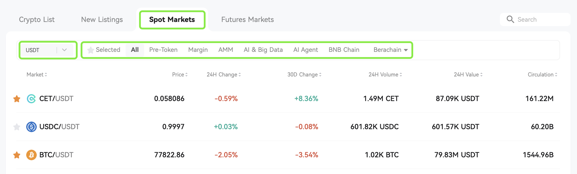Filter by Selected favorites
The image size is (577, 174).
104,50
